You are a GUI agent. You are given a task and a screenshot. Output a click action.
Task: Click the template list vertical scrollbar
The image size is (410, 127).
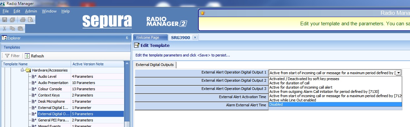point(127,94)
